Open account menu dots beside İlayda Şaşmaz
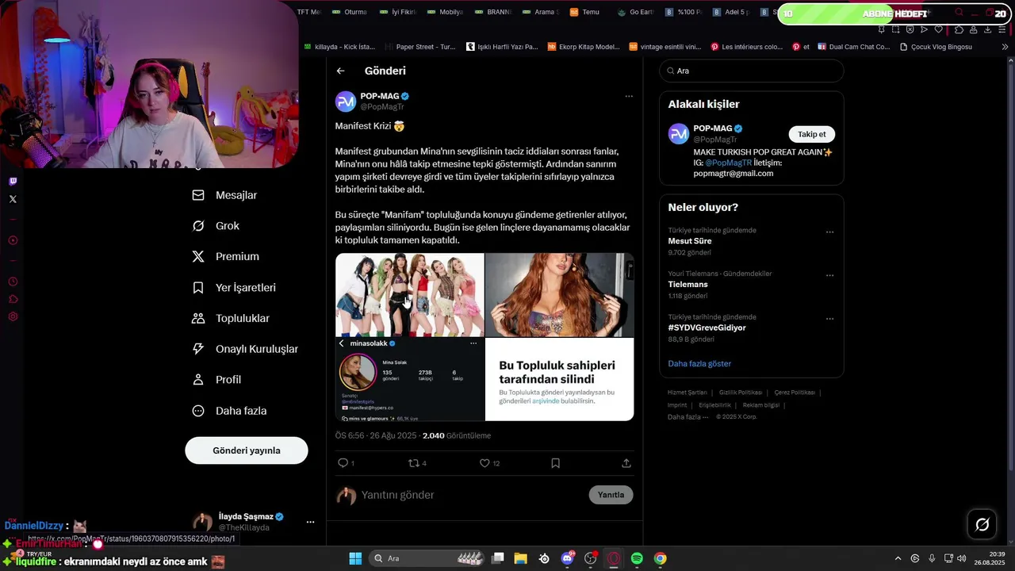This screenshot has height=571, width=1015. click(310, 522)
